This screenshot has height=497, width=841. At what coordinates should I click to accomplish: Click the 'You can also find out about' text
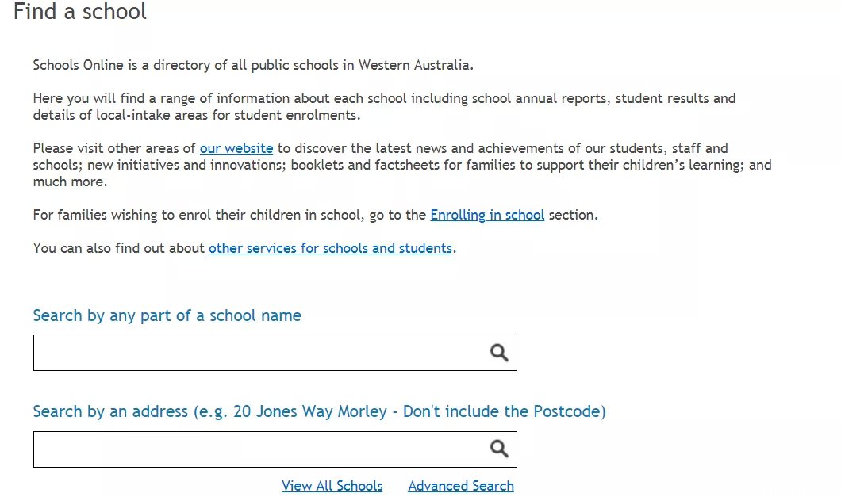(118, 248)
